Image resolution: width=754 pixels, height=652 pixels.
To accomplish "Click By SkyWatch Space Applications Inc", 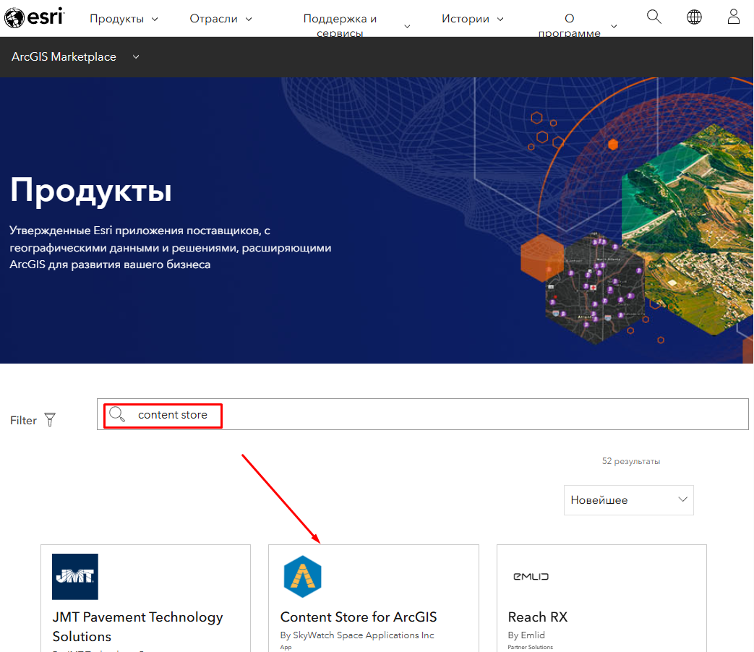I will point(357,635).
